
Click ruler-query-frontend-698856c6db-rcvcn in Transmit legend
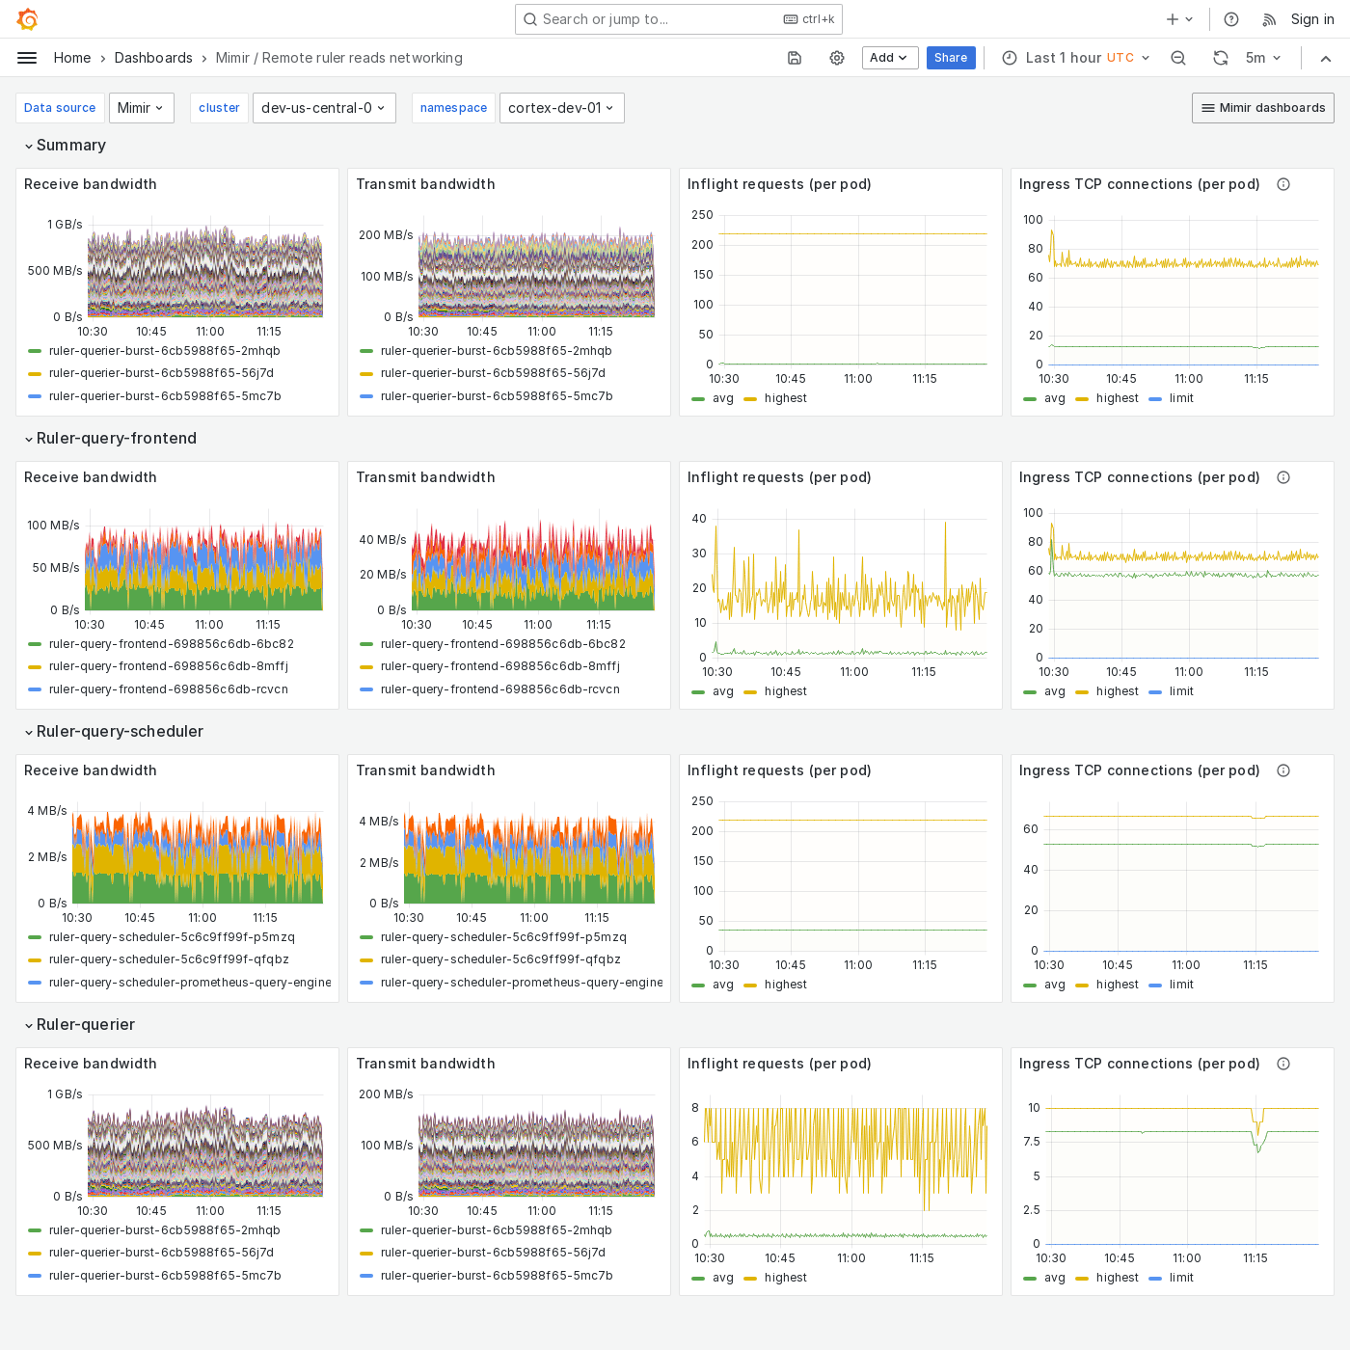pyautogui.click(x=500, y=689)
